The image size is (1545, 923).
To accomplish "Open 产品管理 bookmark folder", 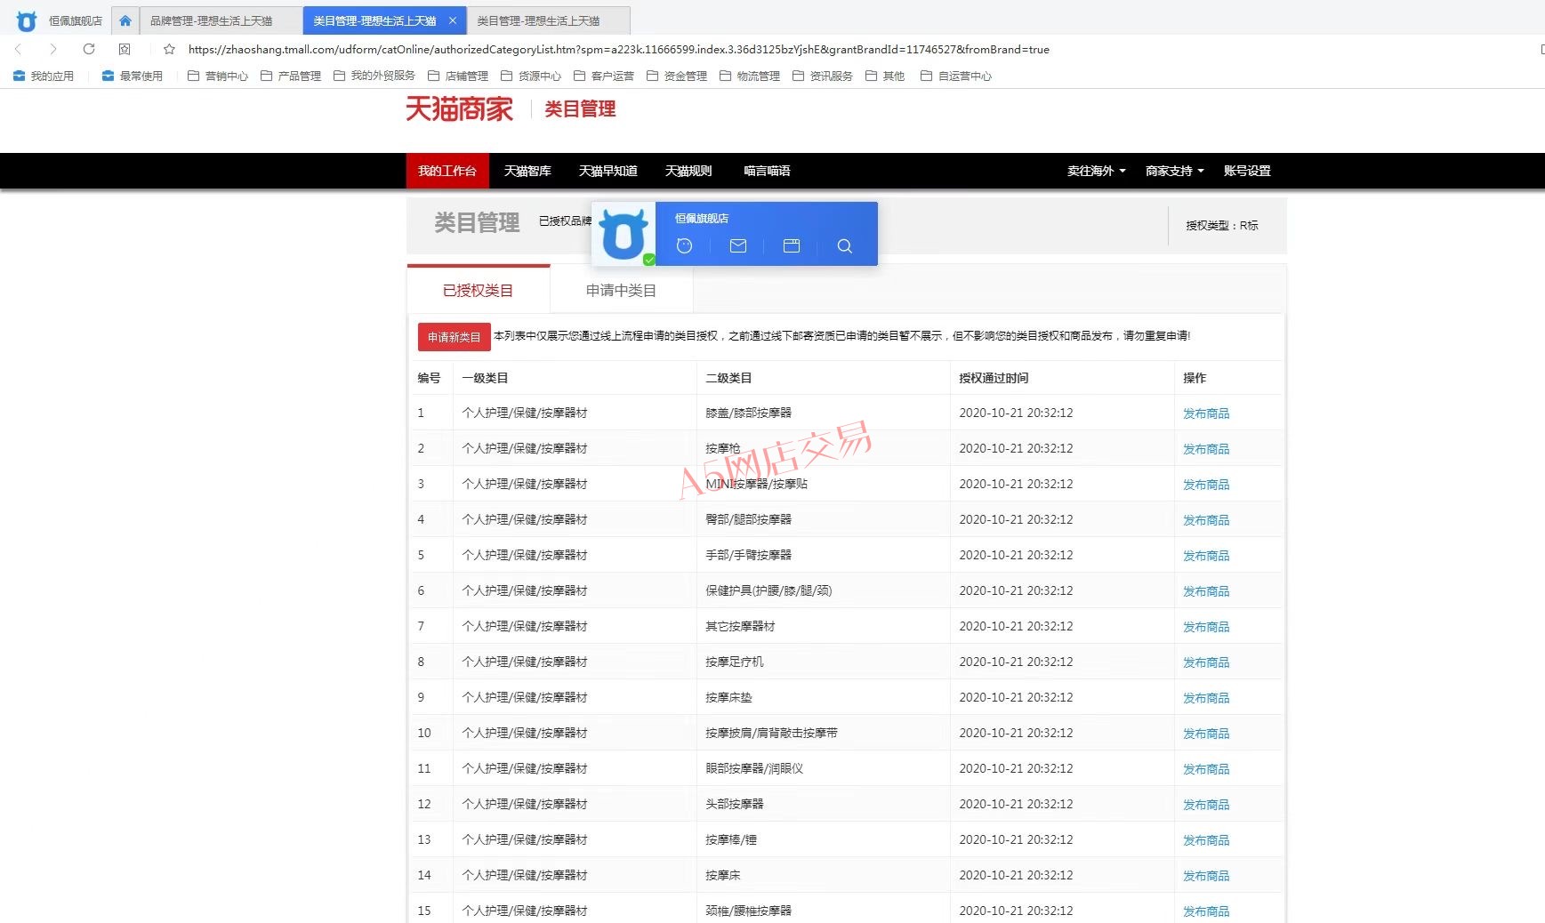I will [x=291, y=76].
